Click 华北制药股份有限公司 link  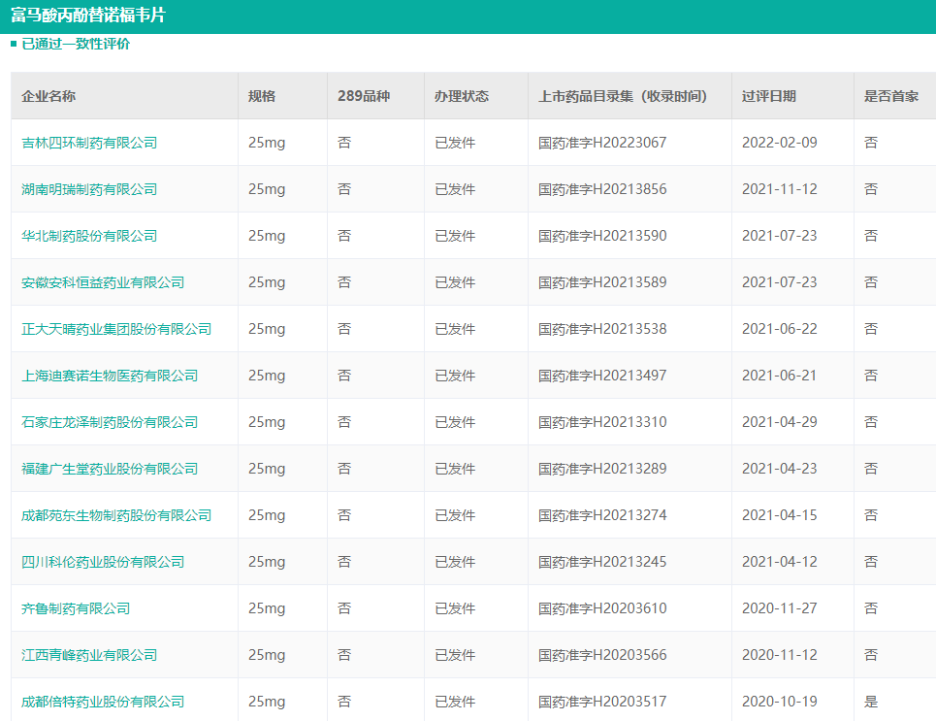click(89, 236)
